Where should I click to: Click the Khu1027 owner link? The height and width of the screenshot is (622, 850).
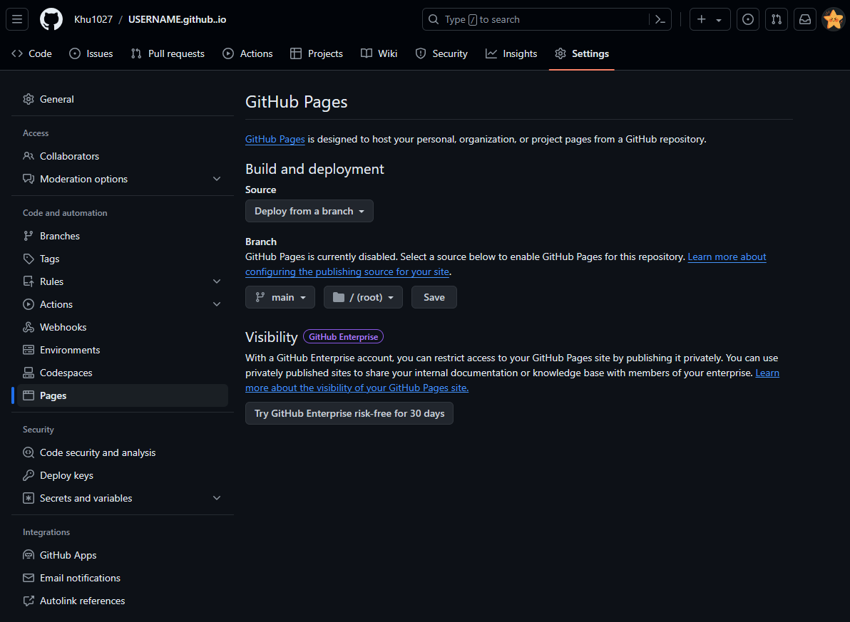(93, 19)
